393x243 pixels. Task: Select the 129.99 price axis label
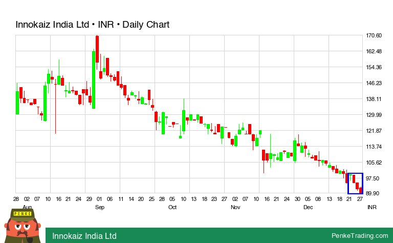[374, 115]
